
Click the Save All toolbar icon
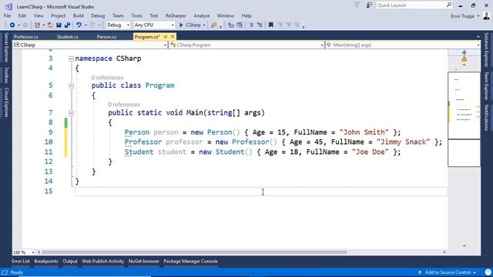tap(67, 25)
